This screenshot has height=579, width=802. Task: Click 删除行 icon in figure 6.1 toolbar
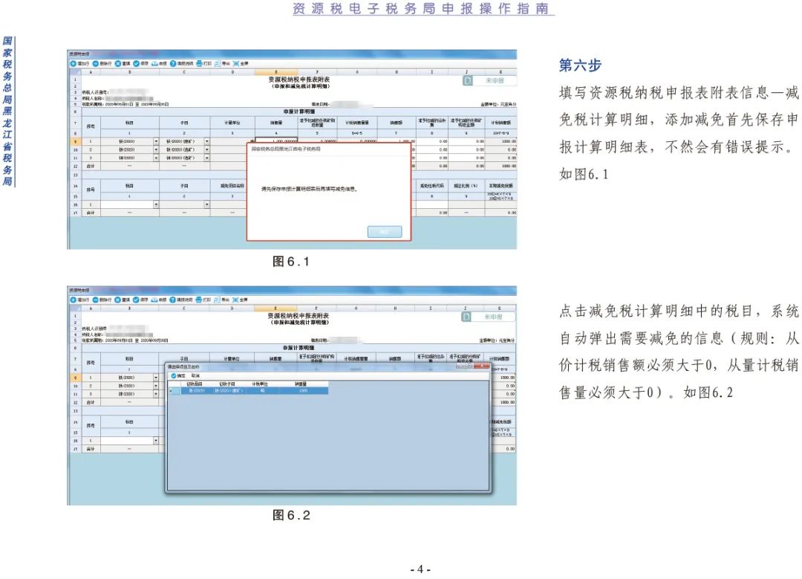(x=96, y=63)
